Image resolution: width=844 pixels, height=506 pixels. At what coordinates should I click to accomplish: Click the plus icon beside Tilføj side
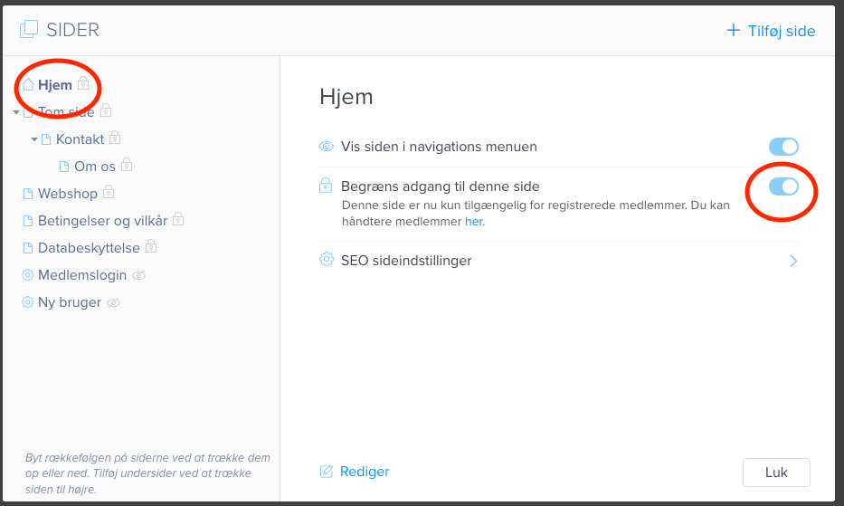pyautogui.click(x=733, y=30)
